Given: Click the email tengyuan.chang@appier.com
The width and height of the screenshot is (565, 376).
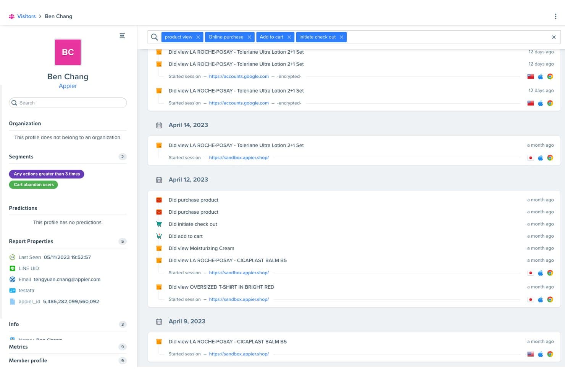Looking at the screenshot, I should (67, 279).
